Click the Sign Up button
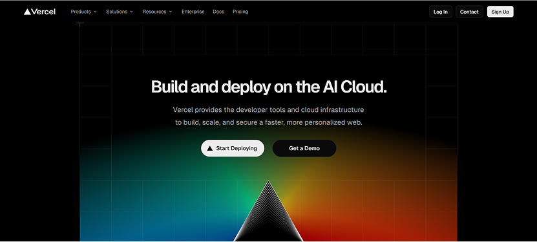 (x=500, y=12)
